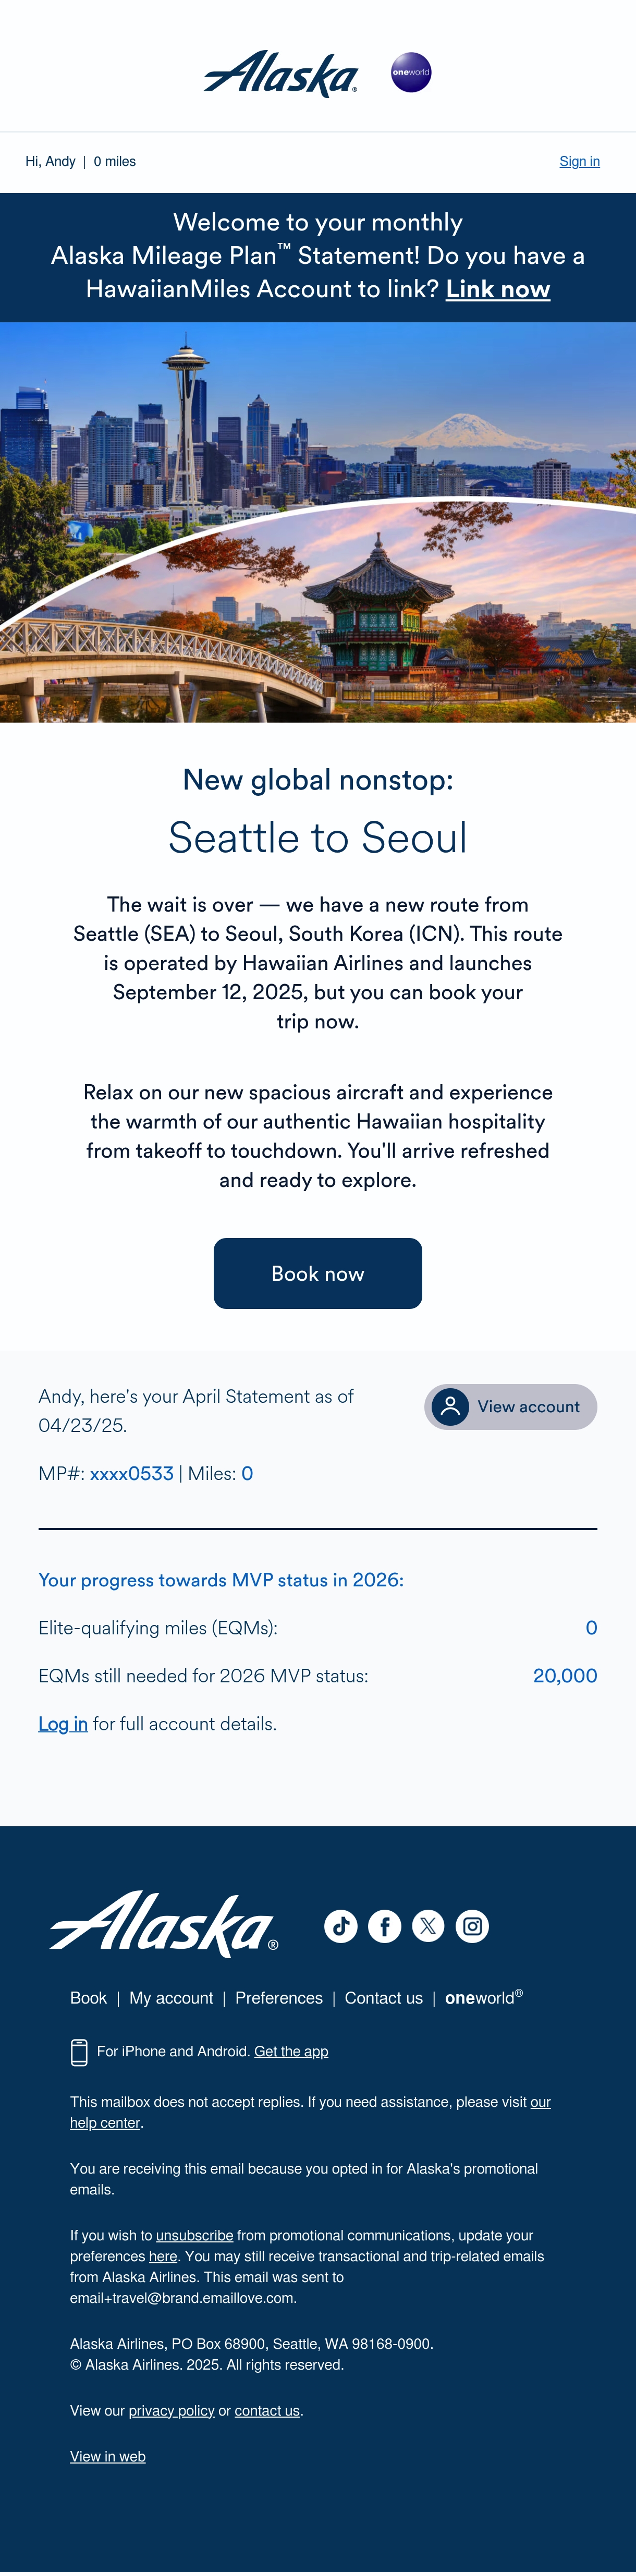Click the Book now button

[x=317, y=1273]
